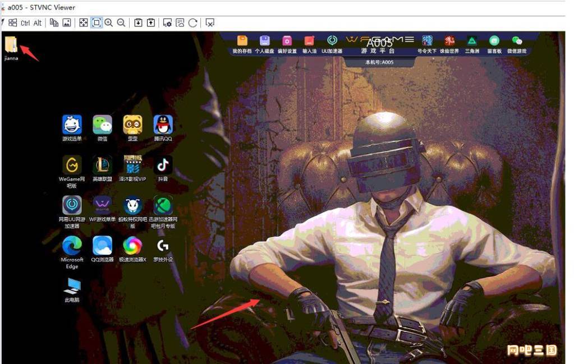Select the 抖音 desktop icon
Screen dimensions: 574x364
163,168
